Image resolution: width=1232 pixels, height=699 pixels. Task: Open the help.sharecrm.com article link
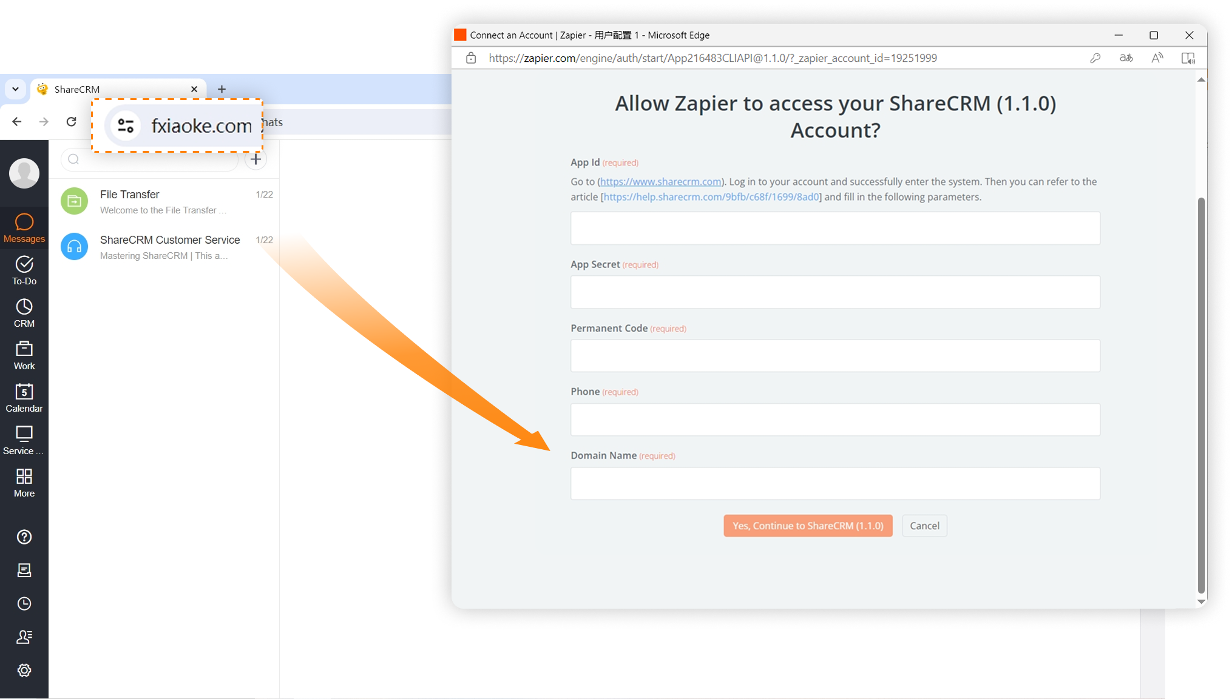pos(711,196)
